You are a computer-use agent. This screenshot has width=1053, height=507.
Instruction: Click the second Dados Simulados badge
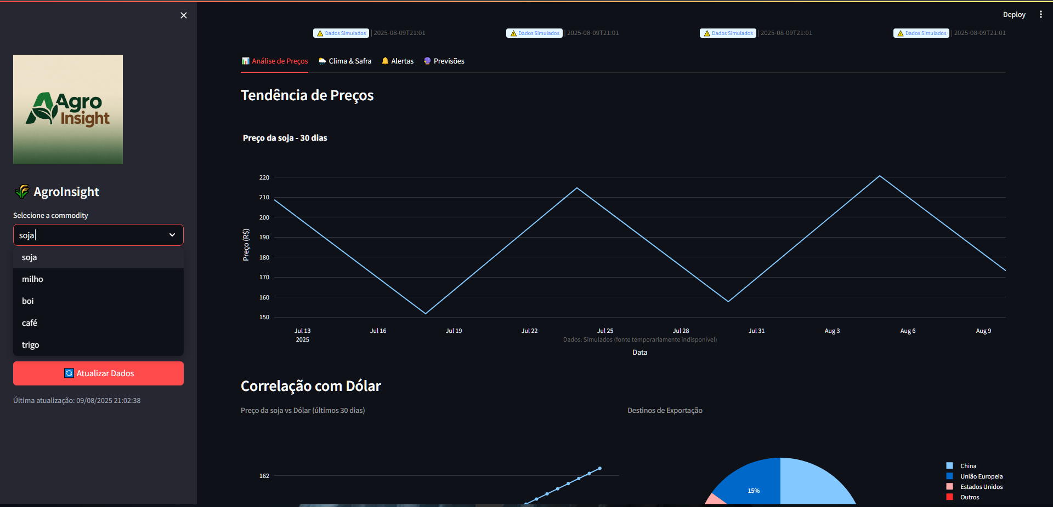pyautogui.click(x=534, y=33)
